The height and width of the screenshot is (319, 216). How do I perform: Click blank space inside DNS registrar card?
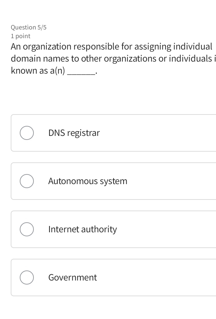(161, 133)
